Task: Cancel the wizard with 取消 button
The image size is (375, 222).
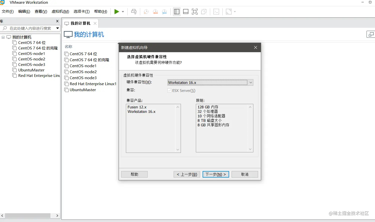Action: (245, 174)
